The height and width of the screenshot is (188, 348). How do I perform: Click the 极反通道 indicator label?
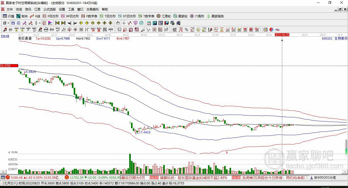pos(25,39)
